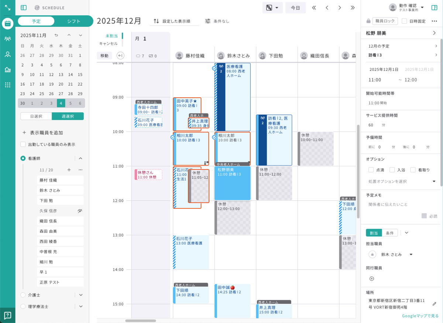Select the 看護師 radio button
This screenshot has width=443, height=323.
click(x=23, y=158)
